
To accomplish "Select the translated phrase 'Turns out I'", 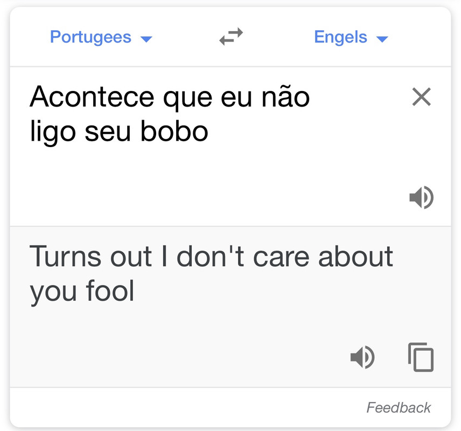I will [99, 257].
